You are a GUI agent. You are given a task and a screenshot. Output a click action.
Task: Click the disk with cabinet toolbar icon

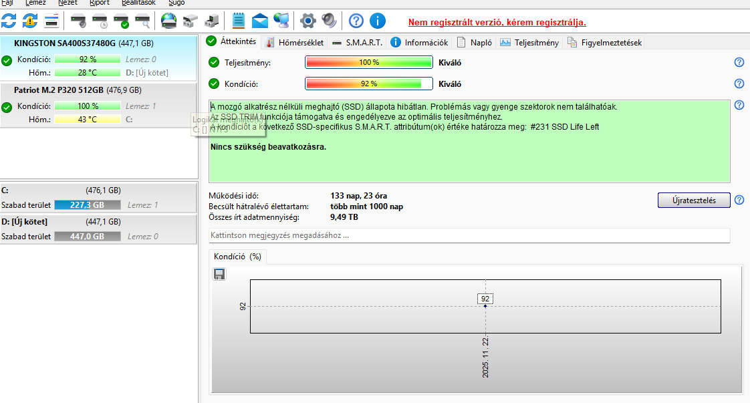pyautogui.click(x=190, y=21)
